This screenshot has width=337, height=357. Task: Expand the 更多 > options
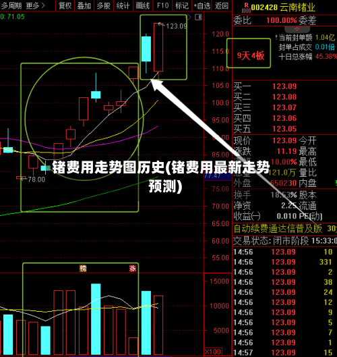[x=35, y=5]
